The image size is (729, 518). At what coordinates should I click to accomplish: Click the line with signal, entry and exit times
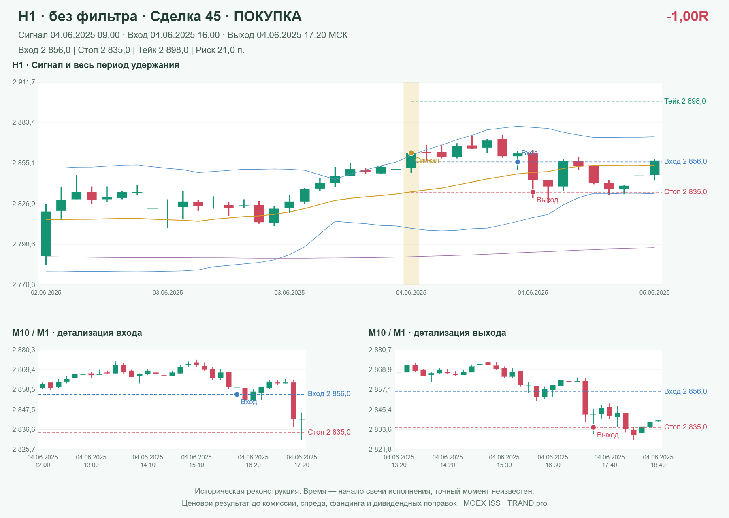[x=183, y=35]
